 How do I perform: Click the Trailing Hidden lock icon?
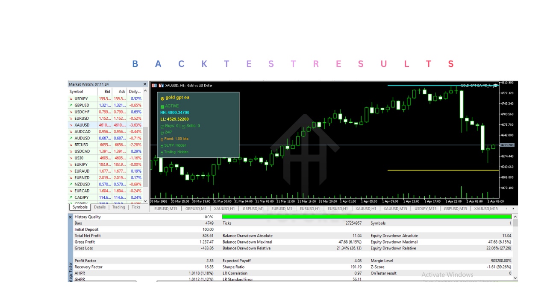coord(162,152)
